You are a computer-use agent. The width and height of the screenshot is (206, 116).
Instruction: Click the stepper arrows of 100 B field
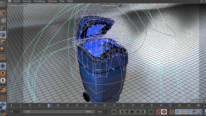click(x=108, y=112)
